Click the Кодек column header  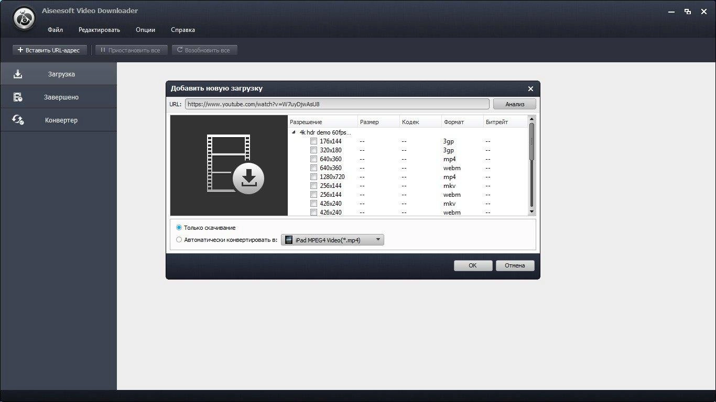click(x=420, y=122)
